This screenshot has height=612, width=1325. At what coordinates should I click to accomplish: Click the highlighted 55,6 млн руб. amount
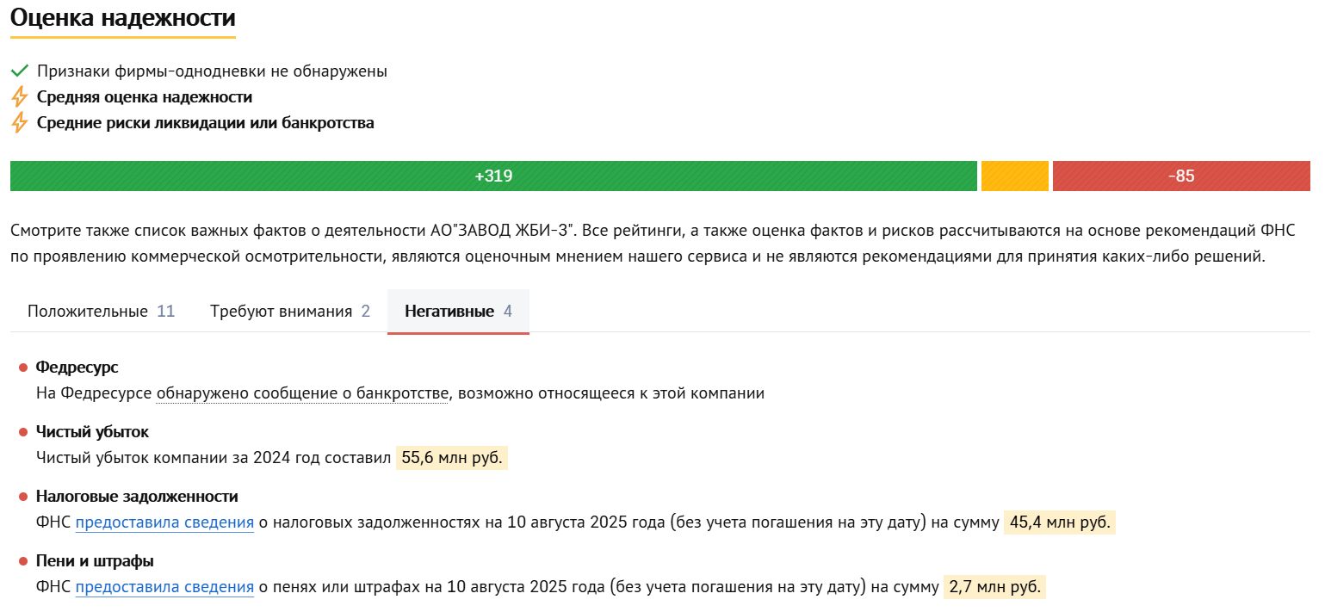coord(452,458)
